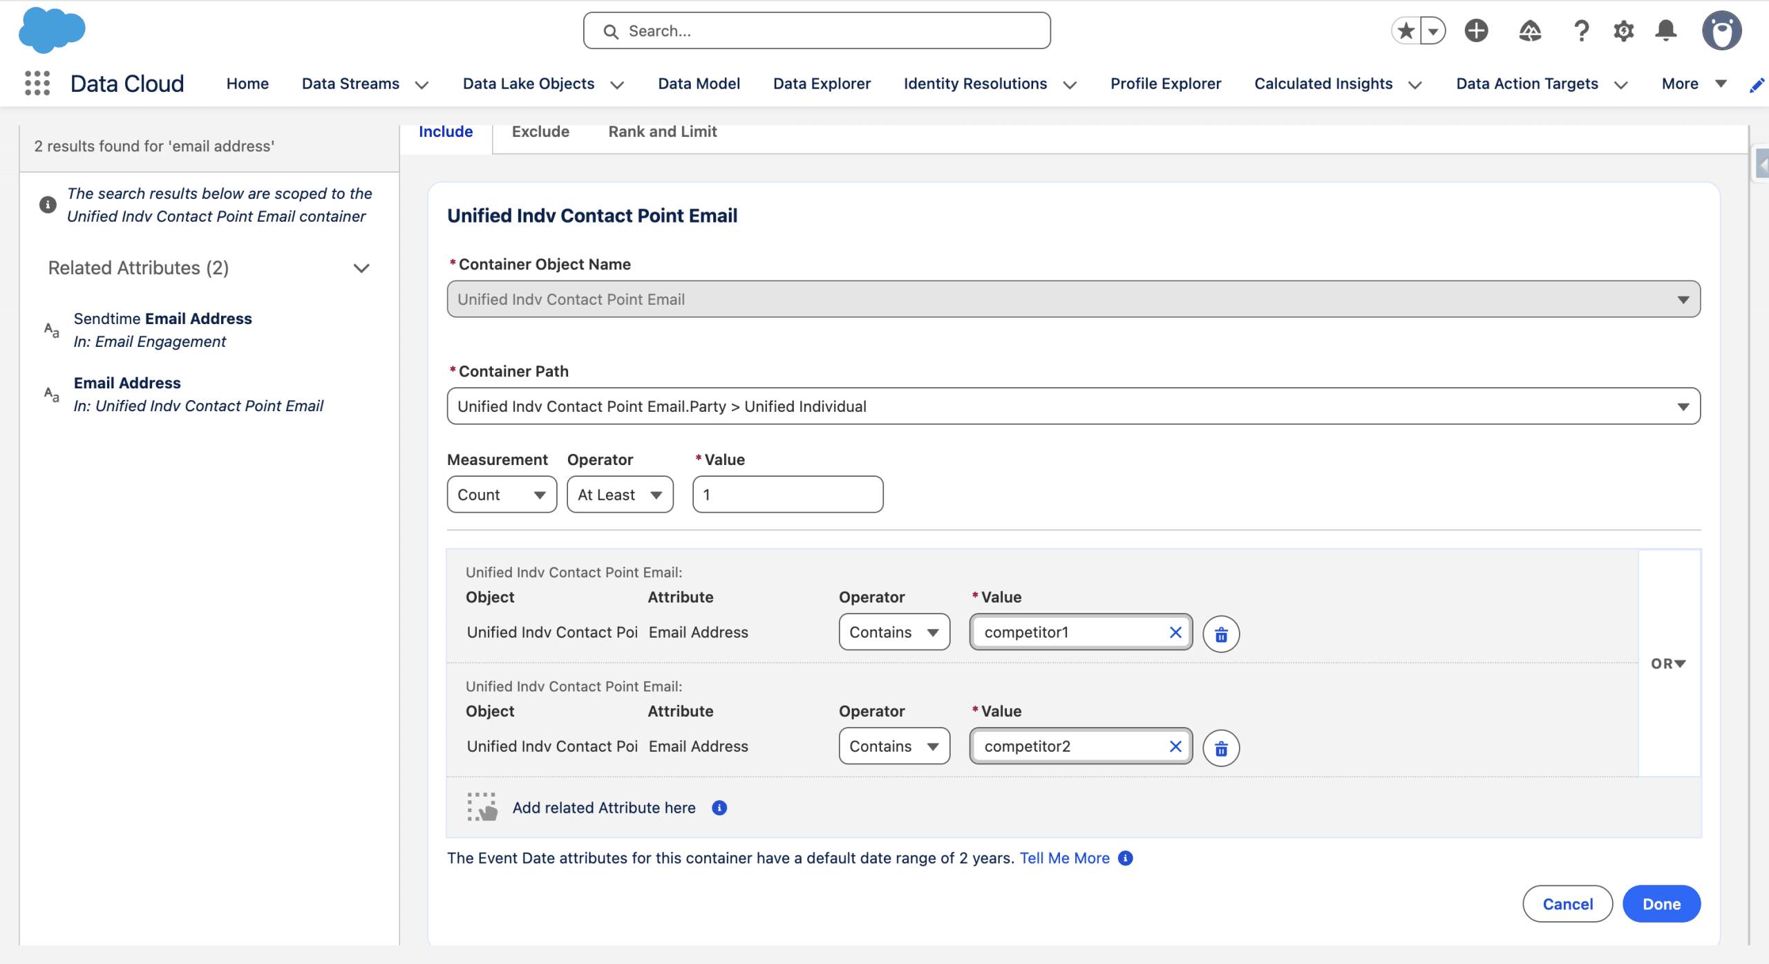Screen dimensions: 1769x964
Task: Open the OR logic dropdown
Action: click(x=1668, y=663)
